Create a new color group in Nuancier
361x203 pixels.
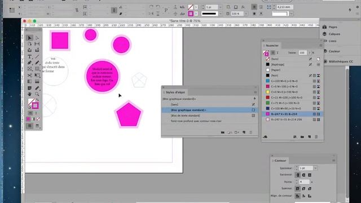(x=302, y=137)
